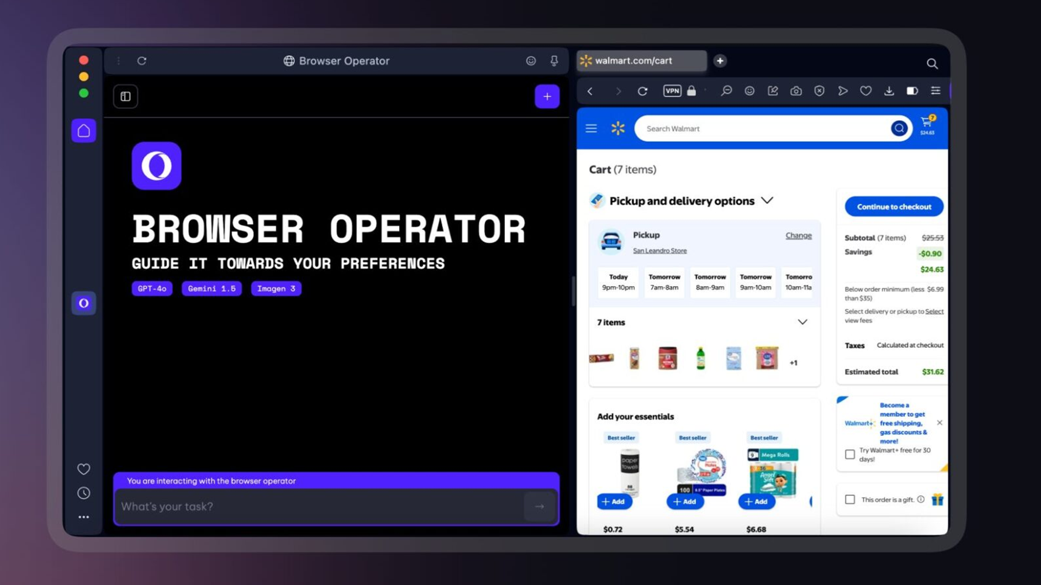This screenshot has width=1041, height=585.
Task: Click the new tab plus button in browser
Action: click(x=720, y=61)
